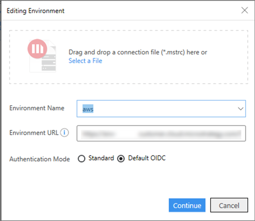Focus the blurred Environment URL field

tap(161, 133)
